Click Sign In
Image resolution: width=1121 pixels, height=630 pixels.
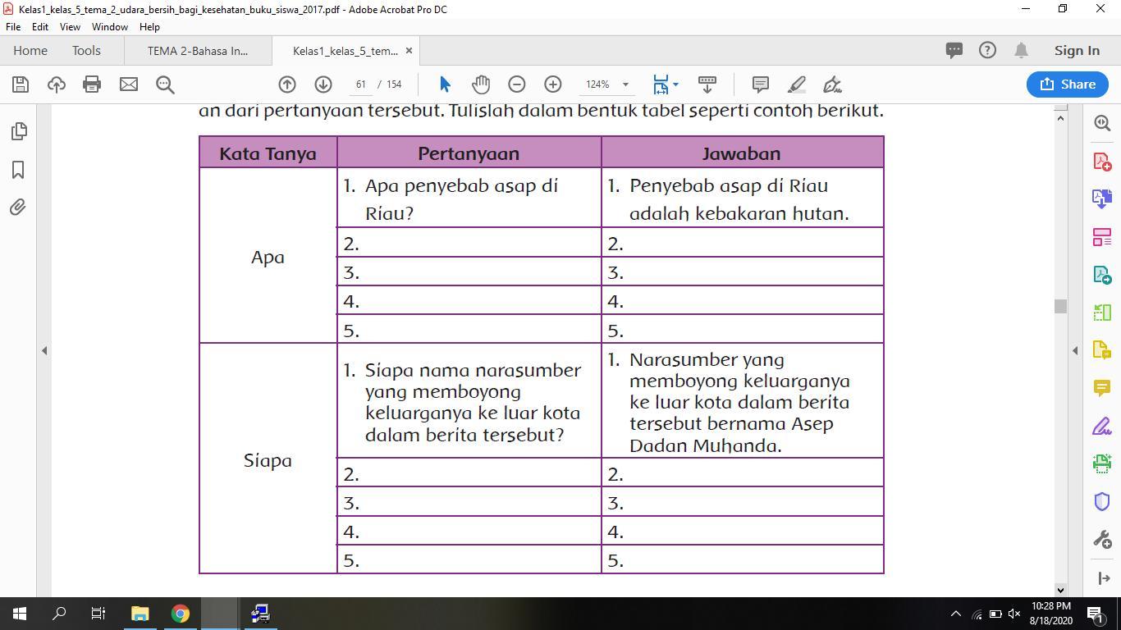tap(1077, 51)
